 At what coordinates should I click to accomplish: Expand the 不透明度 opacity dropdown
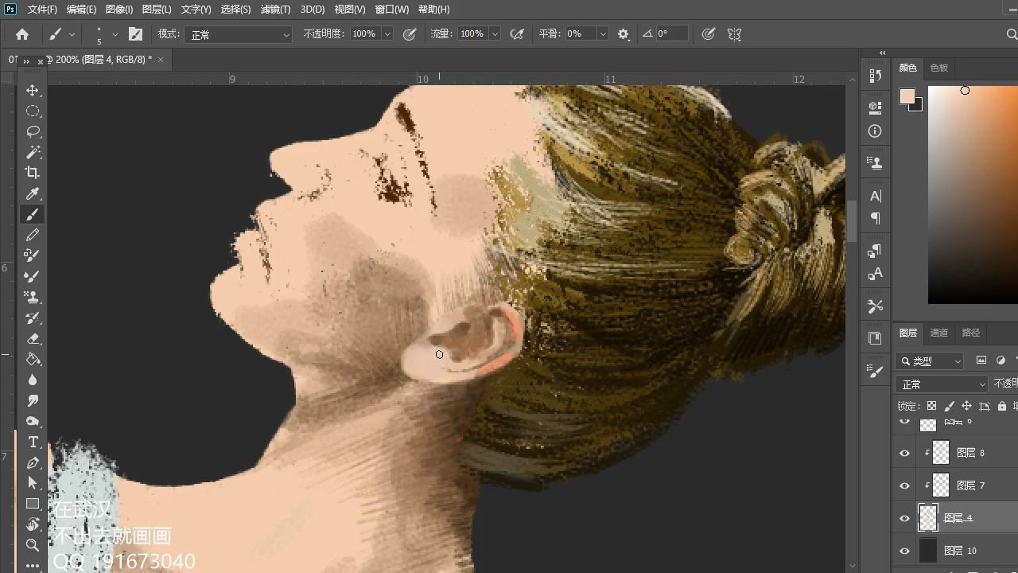(387, 33)
